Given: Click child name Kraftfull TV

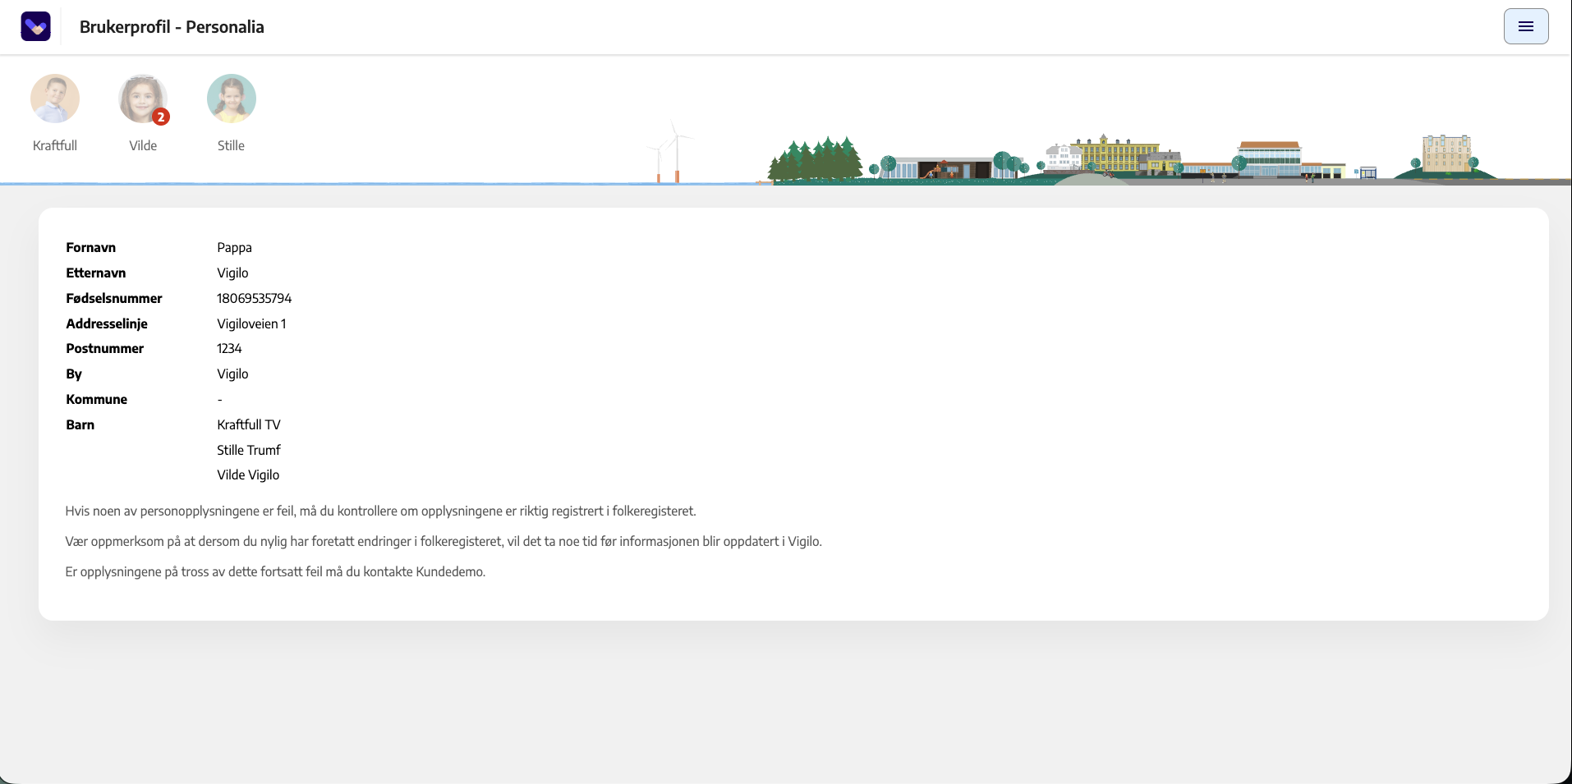Looking at the screenshot, I should tap(249, 424).
